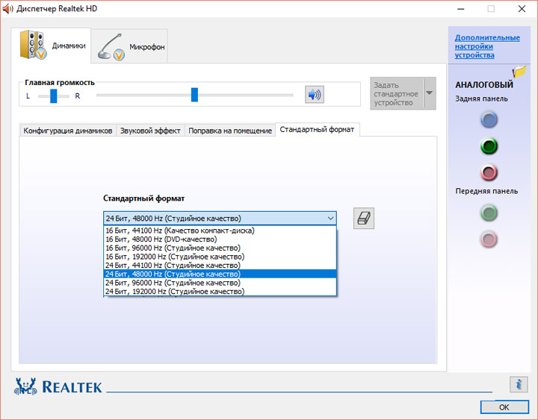Mute speakers with the blue speaker button
538x420 pixels.
point(315,95)
